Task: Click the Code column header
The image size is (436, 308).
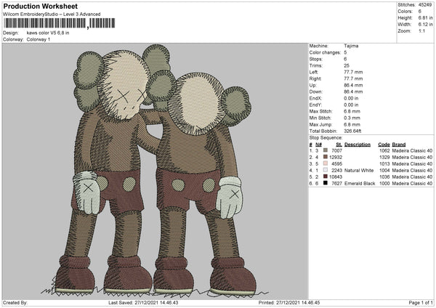Action: click(x=384, y=145)
